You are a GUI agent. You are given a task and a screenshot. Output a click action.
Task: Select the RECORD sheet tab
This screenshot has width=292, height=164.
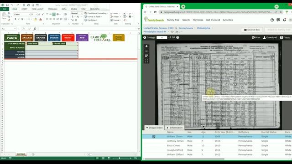(x=21, y=154)
